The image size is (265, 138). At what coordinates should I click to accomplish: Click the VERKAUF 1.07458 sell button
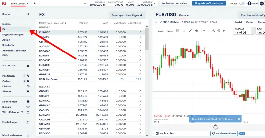tap(244, 31)
